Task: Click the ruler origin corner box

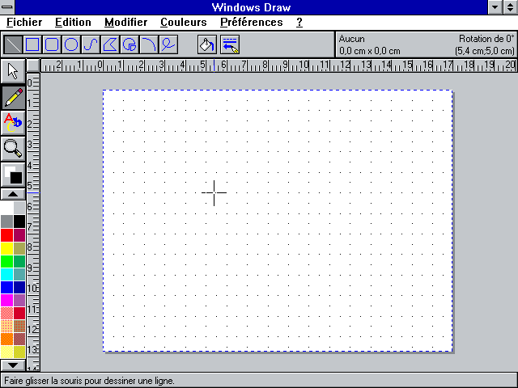Action: [32, 65]
